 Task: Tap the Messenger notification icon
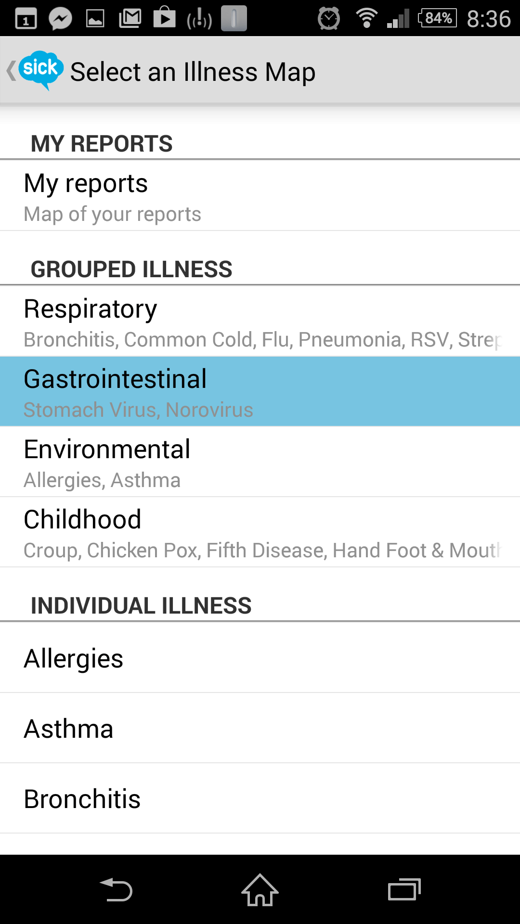click(61, 19)
